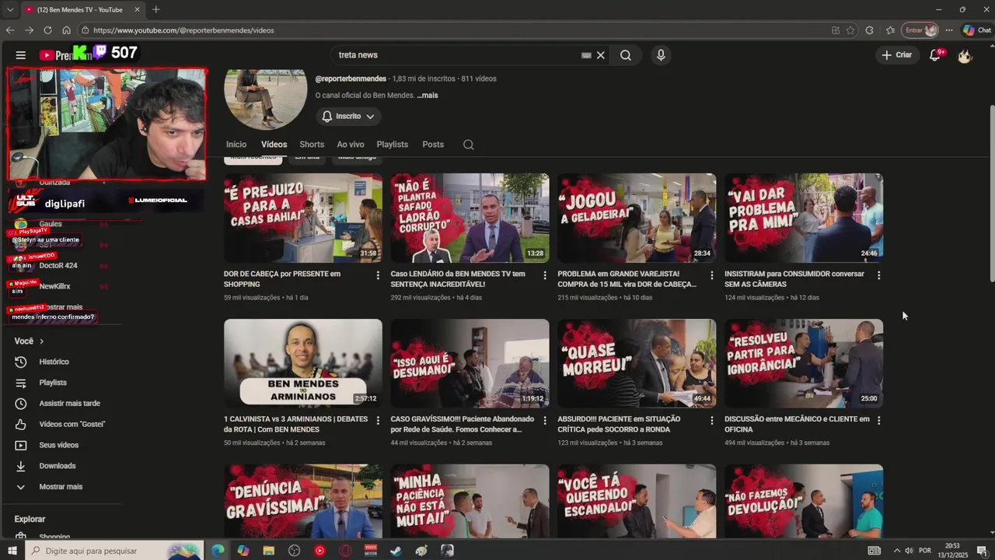Open the Windows Start menu

12,551
